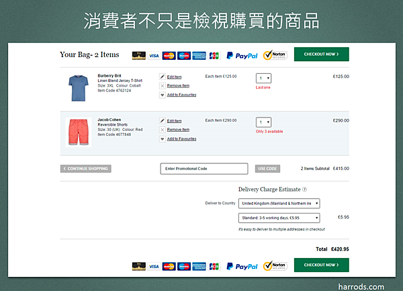Viewport: 403px width, 291px height.
Task: Click the top VISA card icon
Action: 154,56
